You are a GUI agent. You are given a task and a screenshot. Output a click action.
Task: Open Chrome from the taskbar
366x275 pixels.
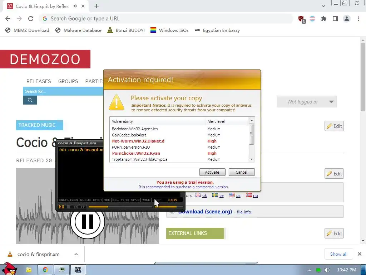[45, 270]
